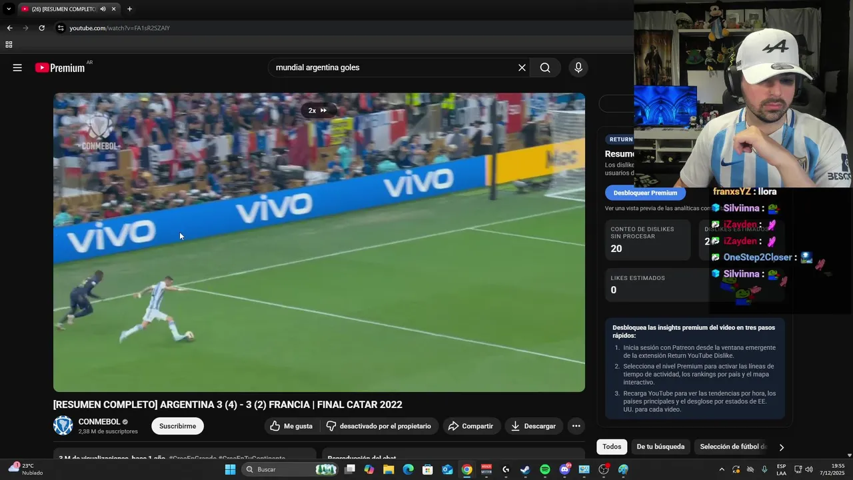Image resolution: width=853 pixels, height=480 pixels.
Task: Open Microsoft Store from the taskbar
Action: [428, 469]
